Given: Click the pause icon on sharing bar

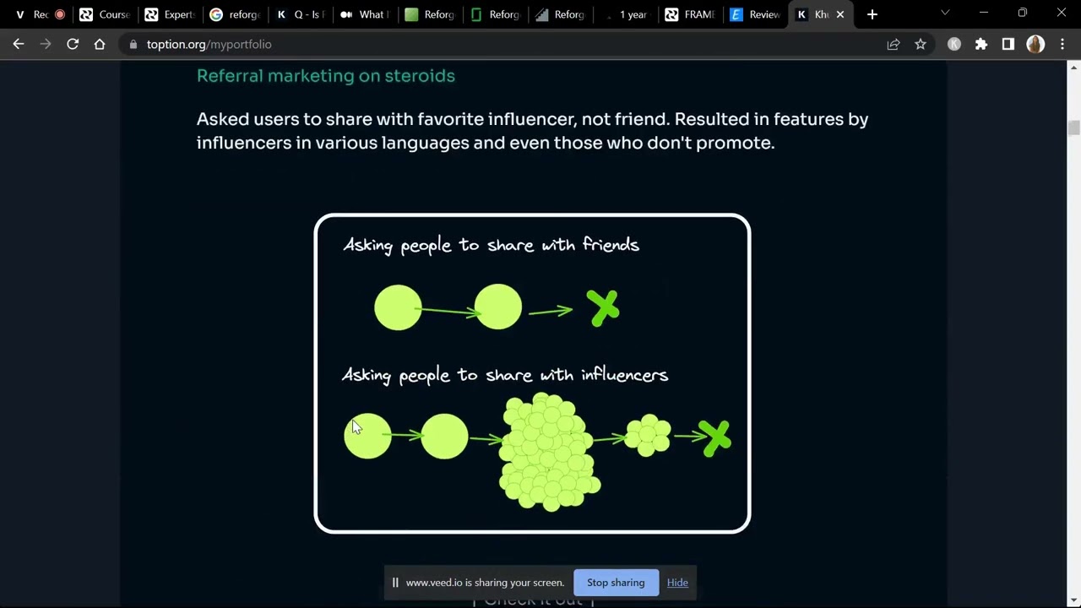Looking at the screenshot, I should point(394,583).
